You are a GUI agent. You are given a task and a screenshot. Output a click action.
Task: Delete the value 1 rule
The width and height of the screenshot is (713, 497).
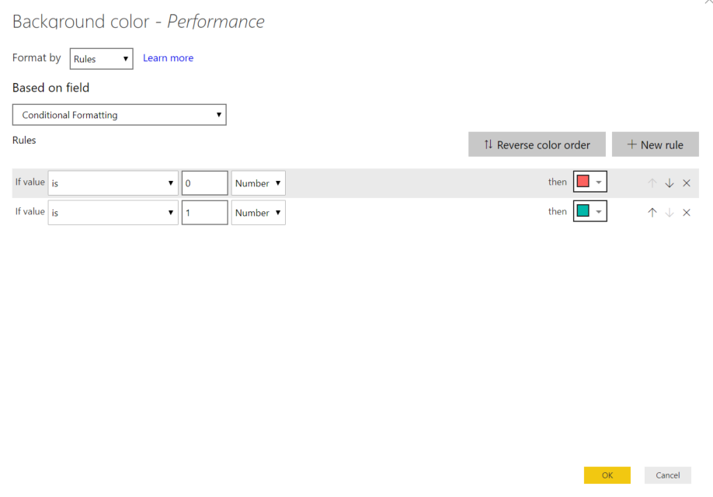[687, 212]
